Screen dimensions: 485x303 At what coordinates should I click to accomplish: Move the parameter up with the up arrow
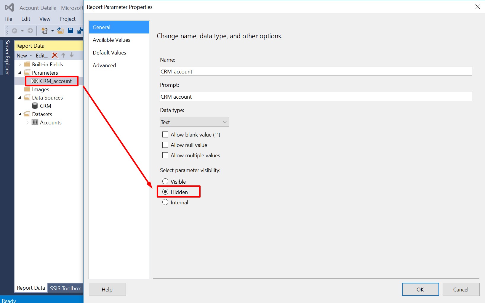click(x=63, y=55)
